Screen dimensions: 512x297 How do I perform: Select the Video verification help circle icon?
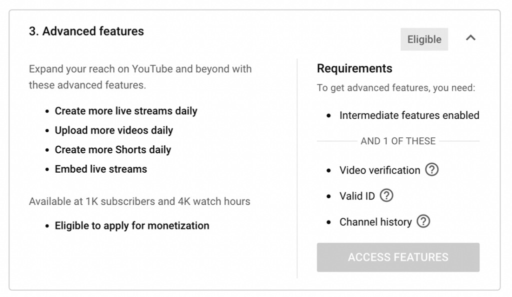432,170
